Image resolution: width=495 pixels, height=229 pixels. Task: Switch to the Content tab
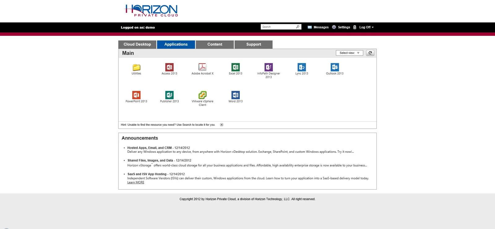pyautogui.click(x=215, y=44)
